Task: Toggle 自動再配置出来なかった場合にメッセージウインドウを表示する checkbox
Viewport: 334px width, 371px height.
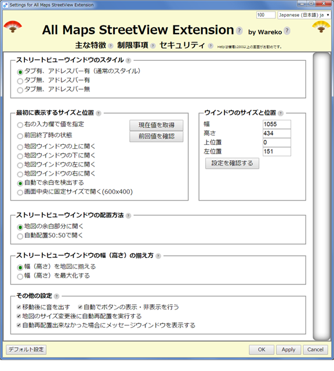Action: click(19, 325)
